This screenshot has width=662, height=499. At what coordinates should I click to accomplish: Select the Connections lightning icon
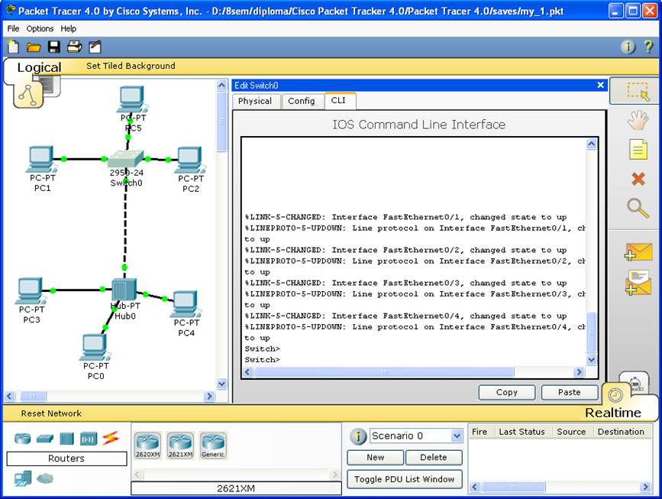click(x=111, y=439)
